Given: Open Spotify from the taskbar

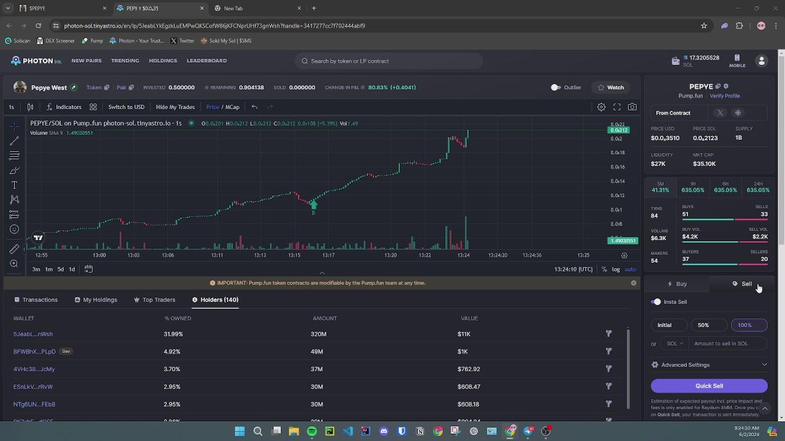Looking at the screenshot, I should [x=312, y=431].
